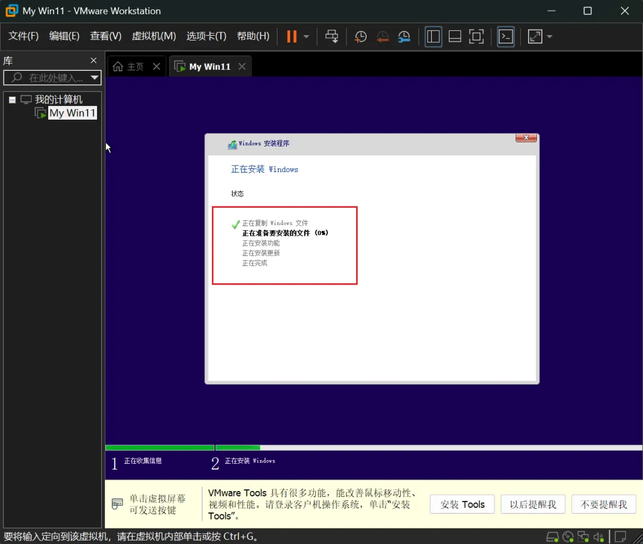Maximize the VMware Workstation window
This screenshot has height=544, width=643.
(x=587, y=11)
